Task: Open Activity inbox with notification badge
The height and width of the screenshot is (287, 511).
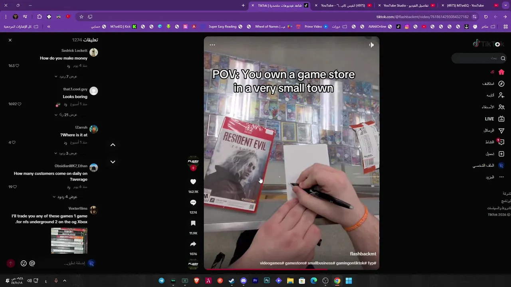Action: point(501,142)
